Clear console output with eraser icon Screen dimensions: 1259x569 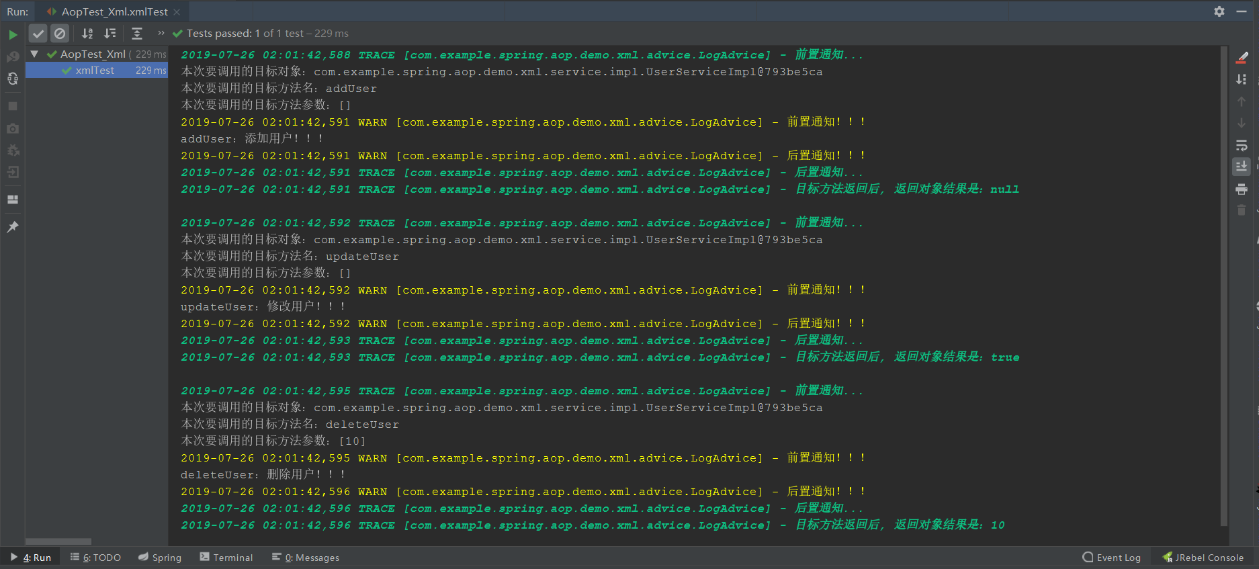click(x=1242, y=58)
